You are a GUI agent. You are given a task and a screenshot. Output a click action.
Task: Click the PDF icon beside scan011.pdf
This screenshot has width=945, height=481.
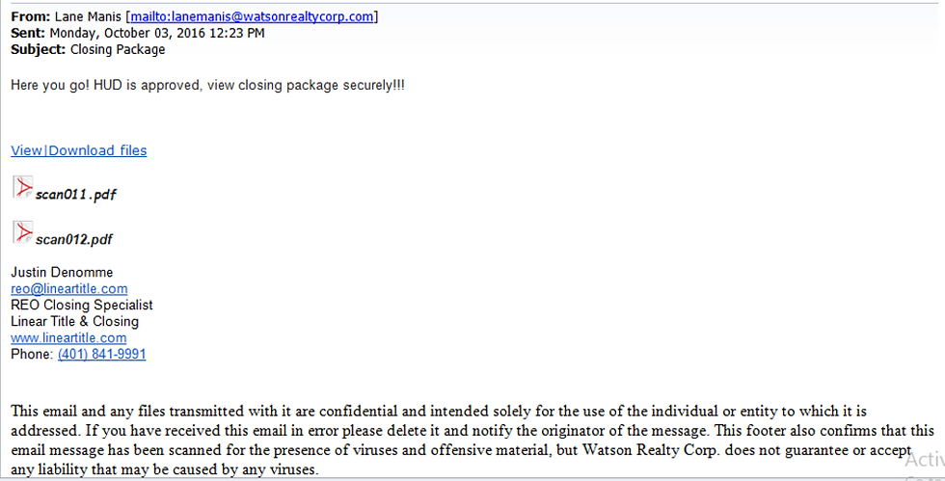(23, 187)
